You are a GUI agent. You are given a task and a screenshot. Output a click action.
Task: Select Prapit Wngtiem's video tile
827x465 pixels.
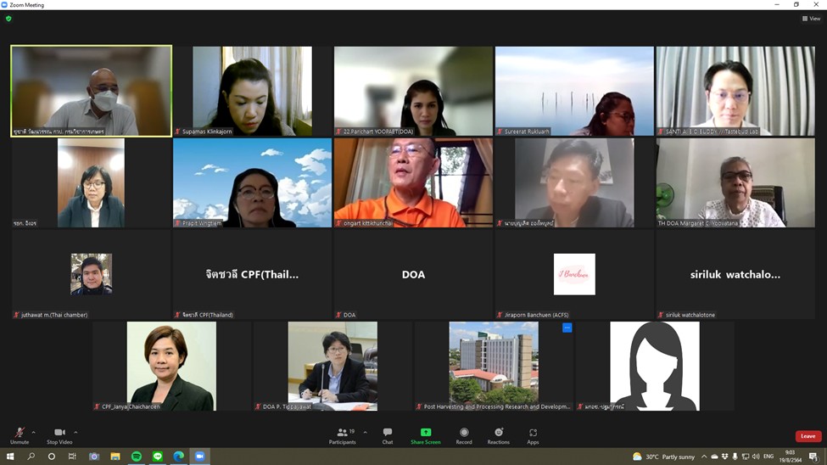pyautogui.click(x=252, y=182)
